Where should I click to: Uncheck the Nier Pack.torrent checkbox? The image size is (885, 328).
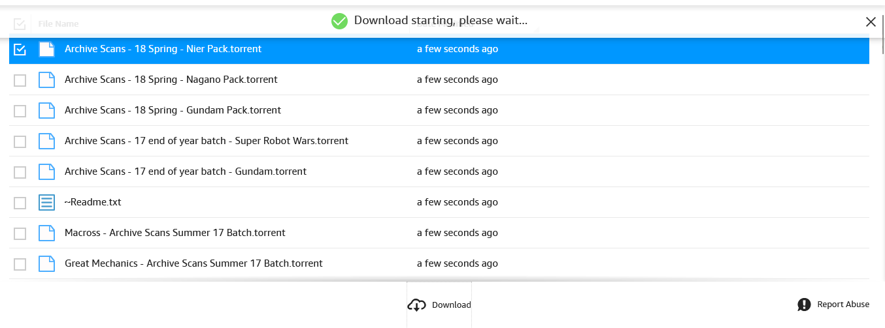[x=20, y=49]
